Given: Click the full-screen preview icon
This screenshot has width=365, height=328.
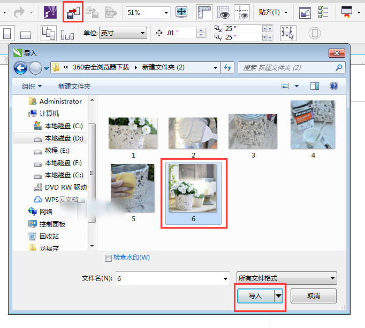Looking at the screenshot, I should (x=181, y=12).
